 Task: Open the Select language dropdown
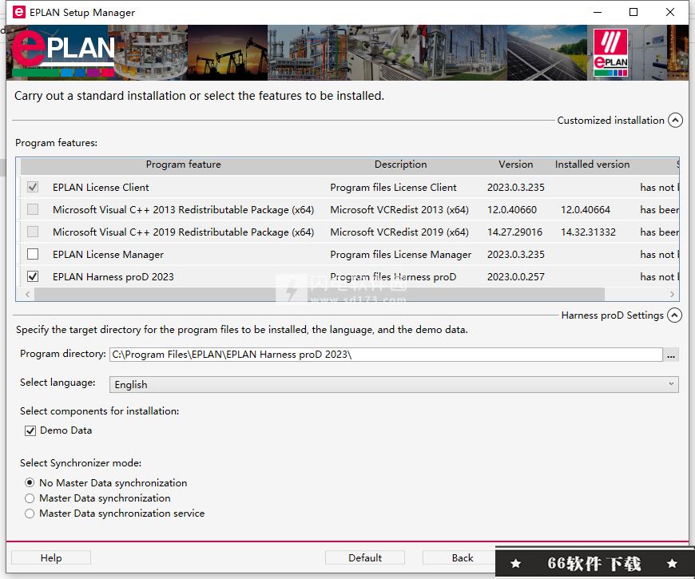tap(394, 384)
